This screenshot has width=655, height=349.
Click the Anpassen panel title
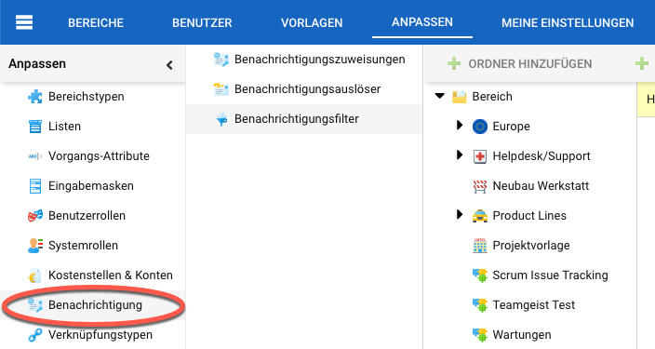pos(37,64)
